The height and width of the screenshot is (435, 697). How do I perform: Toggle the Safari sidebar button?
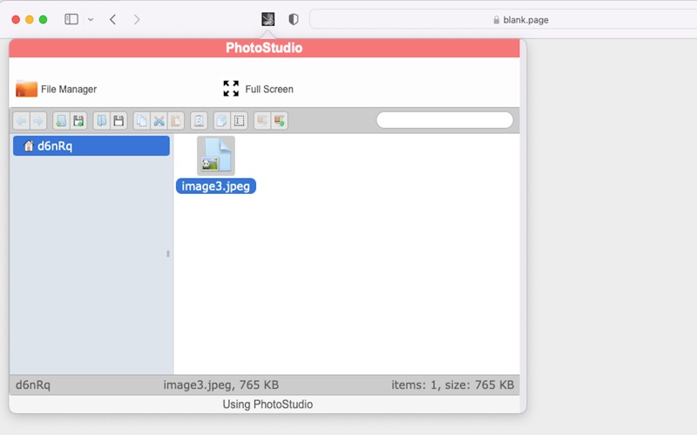(71, 19)
